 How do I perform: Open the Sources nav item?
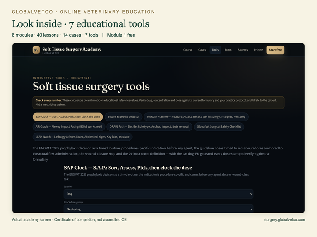pyautogui.click(x=243, y=50)
